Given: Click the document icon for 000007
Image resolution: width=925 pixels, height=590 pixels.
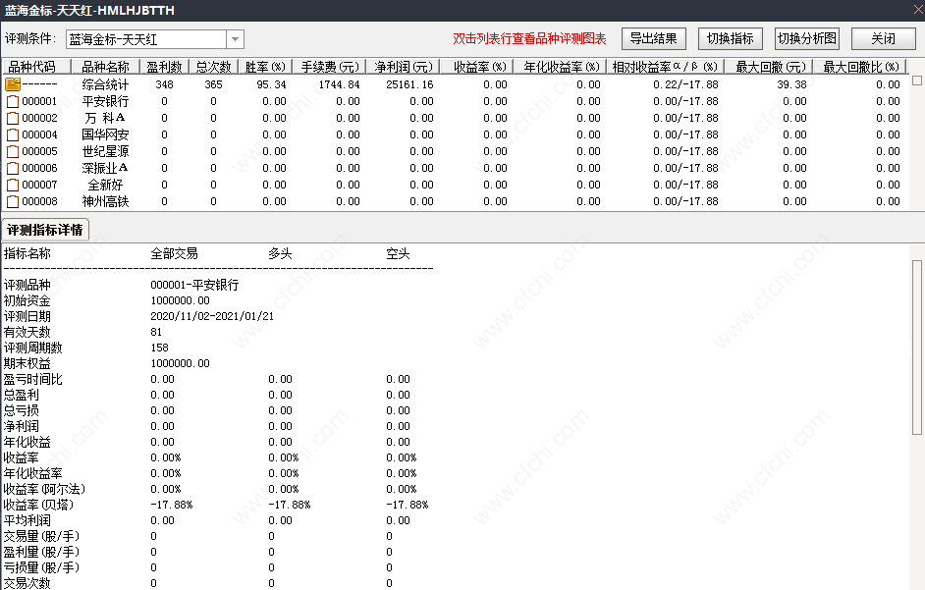Looking at the screenshot, I should coord(13,185).
